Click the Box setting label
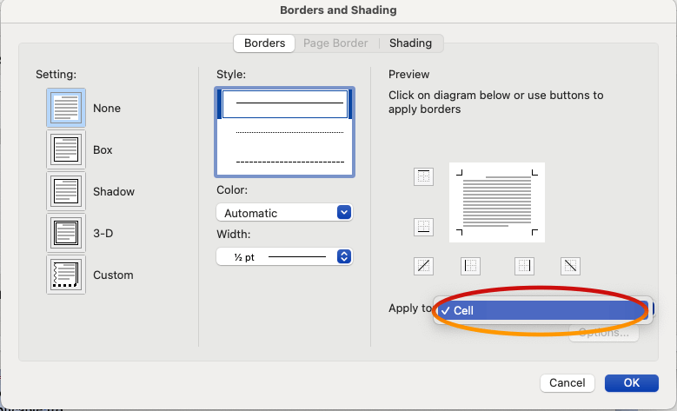Image resolution: width=677 pixels, height=411 pixels. (x=103, y=149)
